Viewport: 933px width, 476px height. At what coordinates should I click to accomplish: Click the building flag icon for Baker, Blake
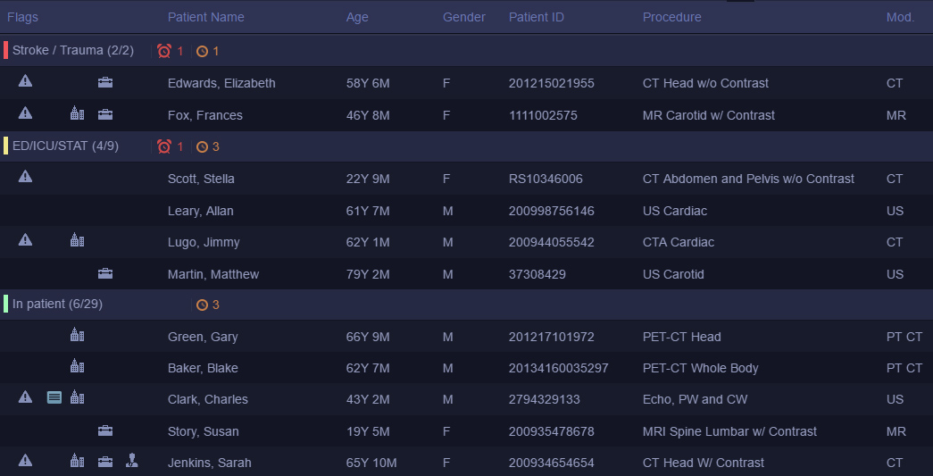coord(78,365)
